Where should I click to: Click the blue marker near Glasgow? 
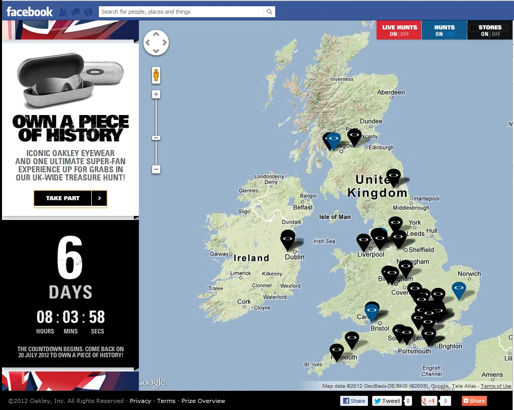pyautogui.click(x=334, y=140)
